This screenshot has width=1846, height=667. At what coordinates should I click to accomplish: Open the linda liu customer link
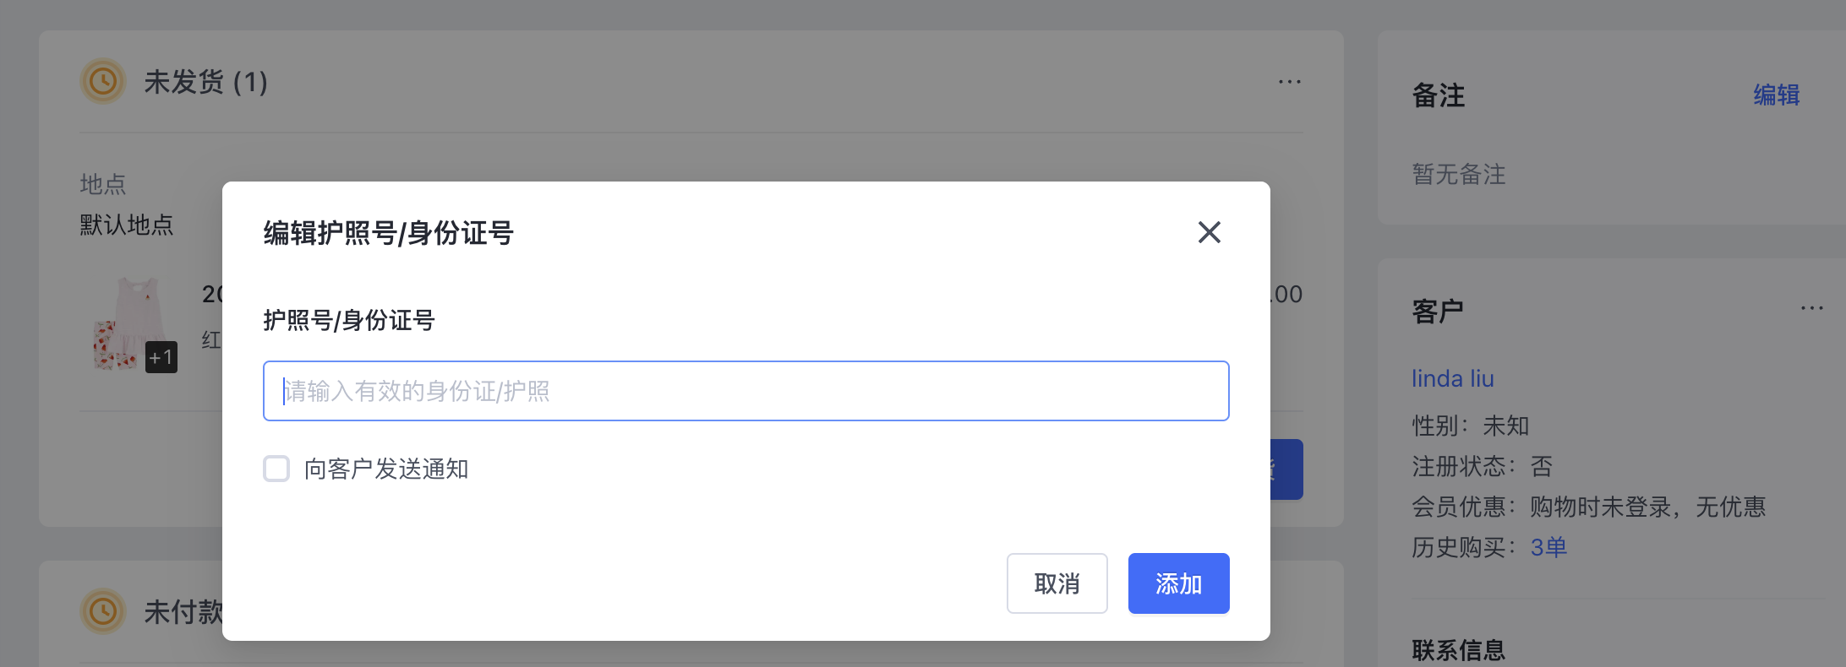click(x=1452, y=378)
